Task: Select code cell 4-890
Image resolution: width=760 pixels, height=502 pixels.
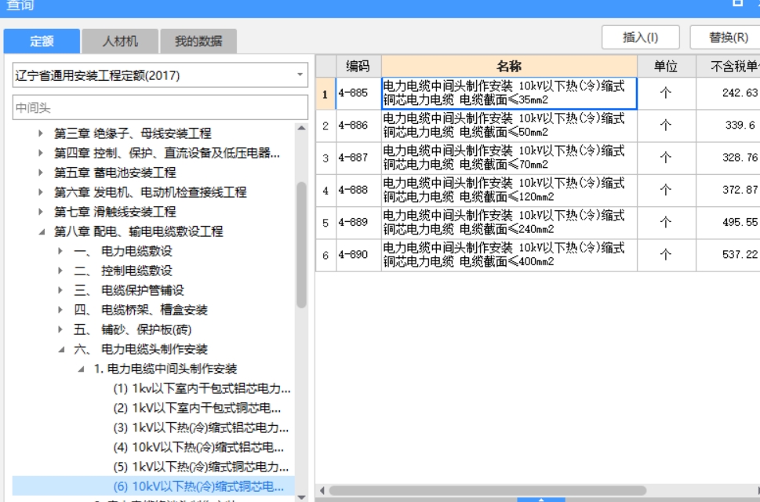Action: pos(358,255)
